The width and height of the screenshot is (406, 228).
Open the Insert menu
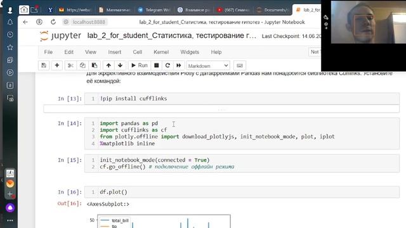[114, 52]
